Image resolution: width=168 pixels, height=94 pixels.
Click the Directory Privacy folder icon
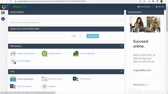tap(44, 79)
